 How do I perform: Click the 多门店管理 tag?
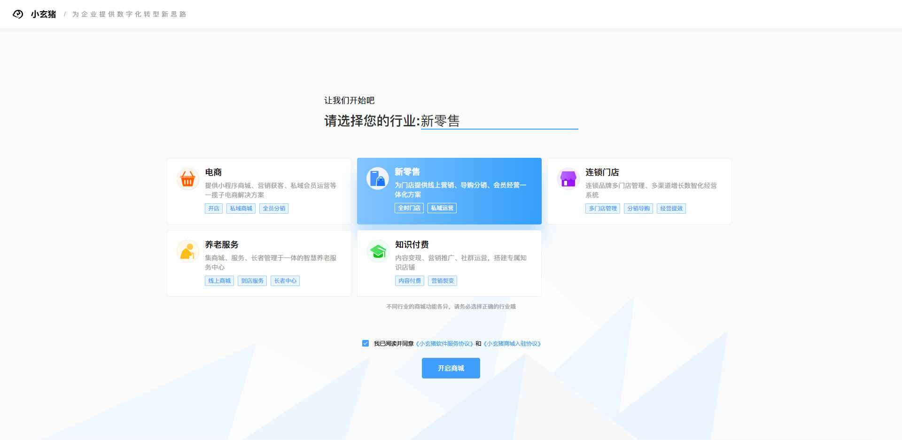tap(603, 208)
